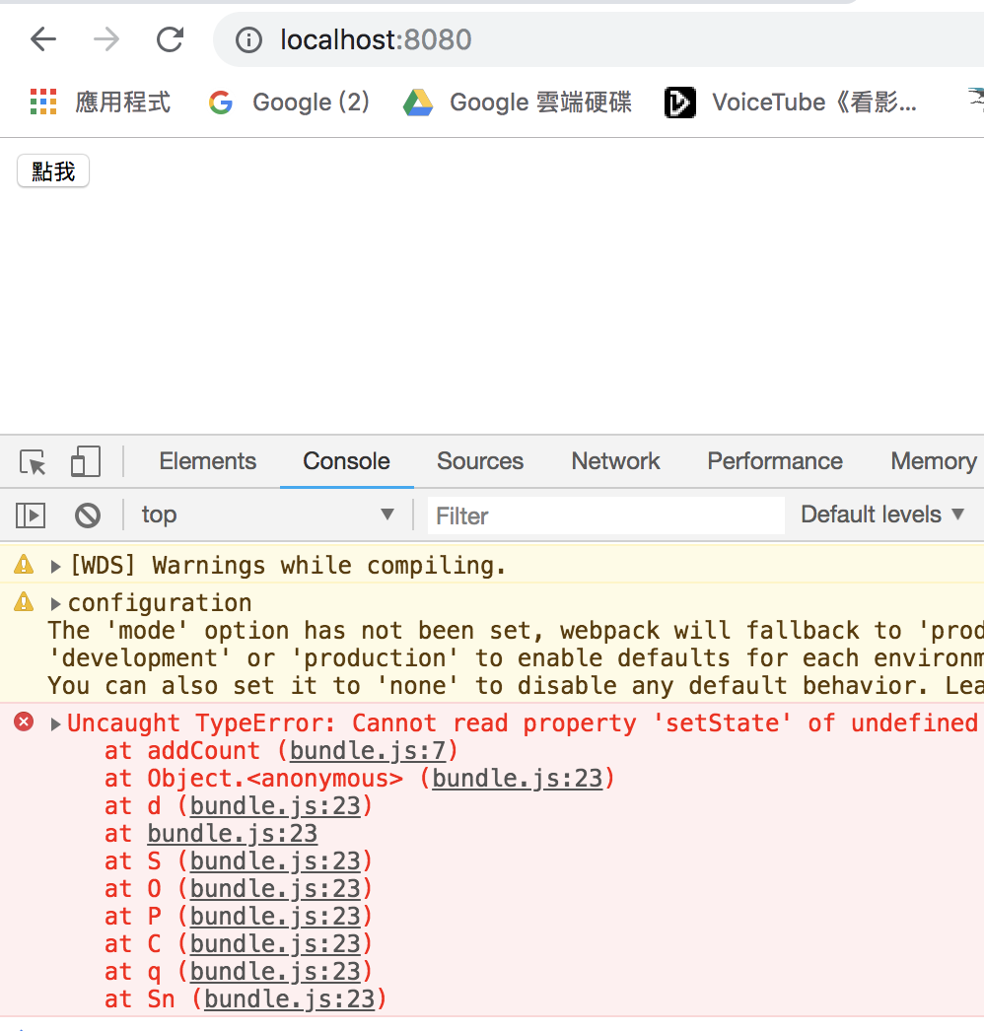The height and width of the screenshot is (1031, 984).
Task: Switch to the Sources tab
Action: tap(480, 461)
